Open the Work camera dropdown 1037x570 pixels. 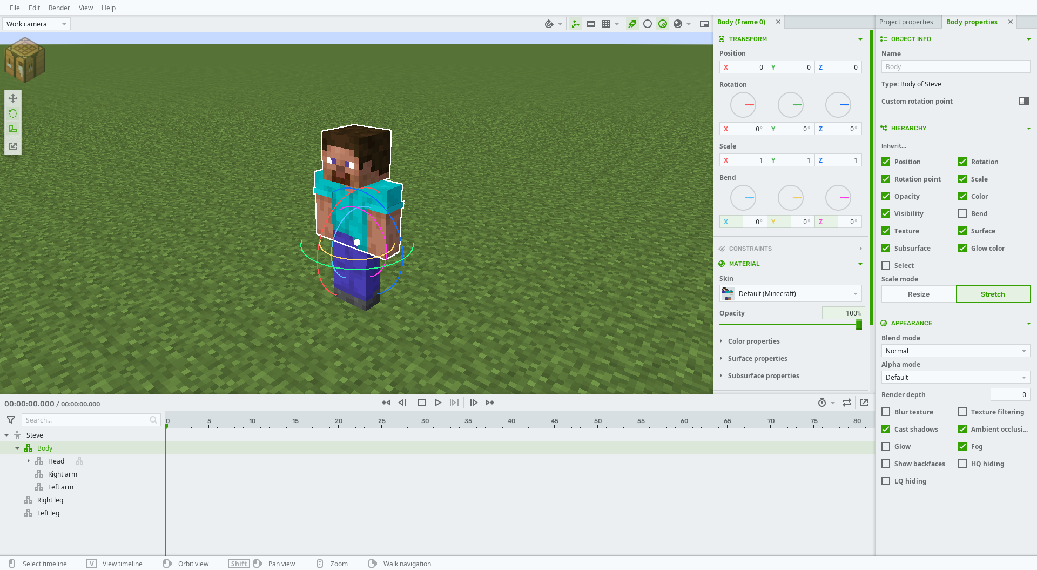tap(36, 24)
